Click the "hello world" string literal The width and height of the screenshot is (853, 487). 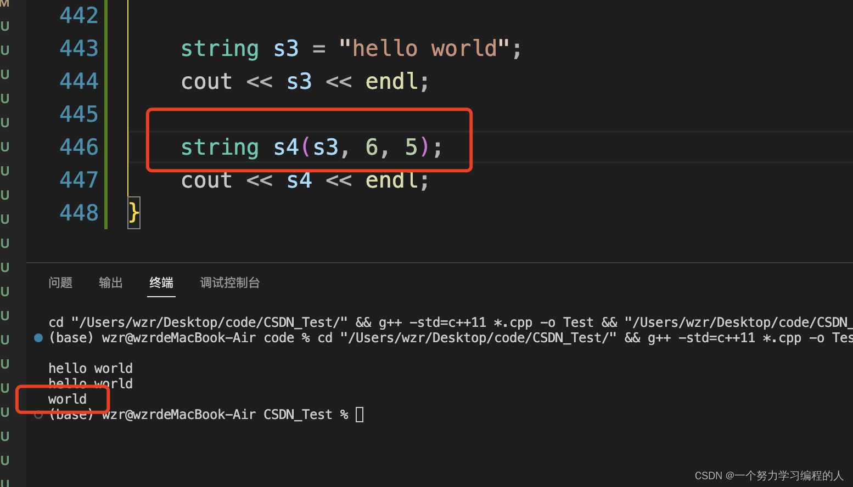click(x=425, y=48)
